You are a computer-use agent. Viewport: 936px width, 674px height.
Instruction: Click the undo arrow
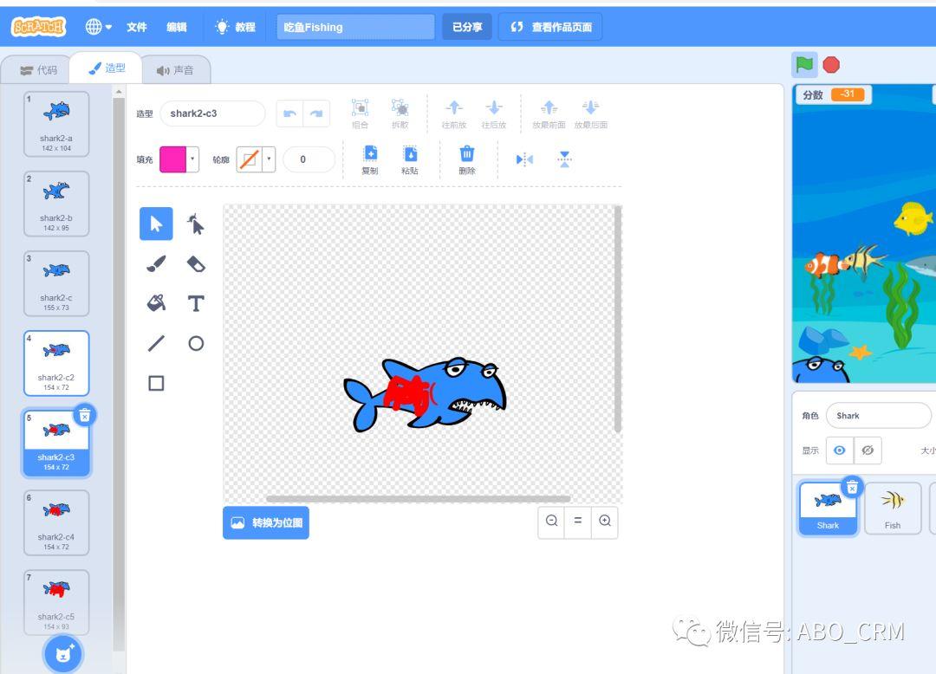[x=290, y=113]
